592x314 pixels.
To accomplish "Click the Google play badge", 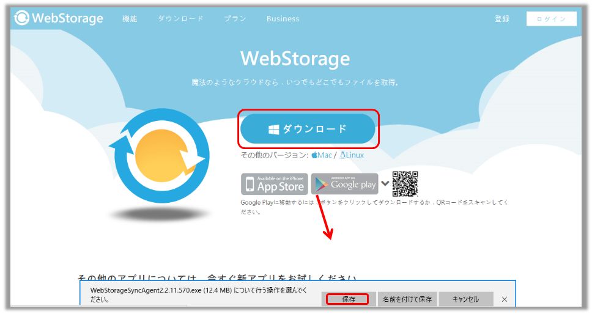I will click(344, 184).
